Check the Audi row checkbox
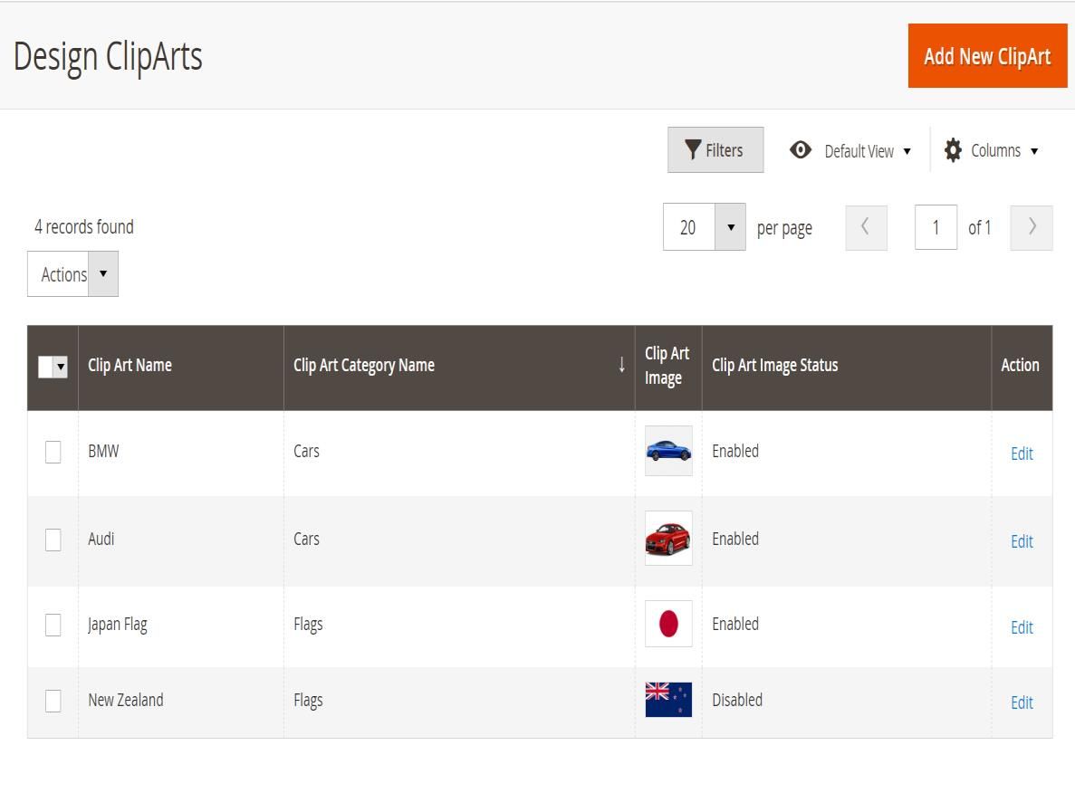1075x793 pixels. (53, 538)
